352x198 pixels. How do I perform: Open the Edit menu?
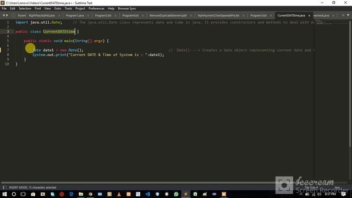[13, 9]
